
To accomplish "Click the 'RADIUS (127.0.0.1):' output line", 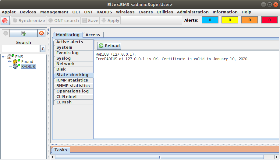I will (116, 54).
